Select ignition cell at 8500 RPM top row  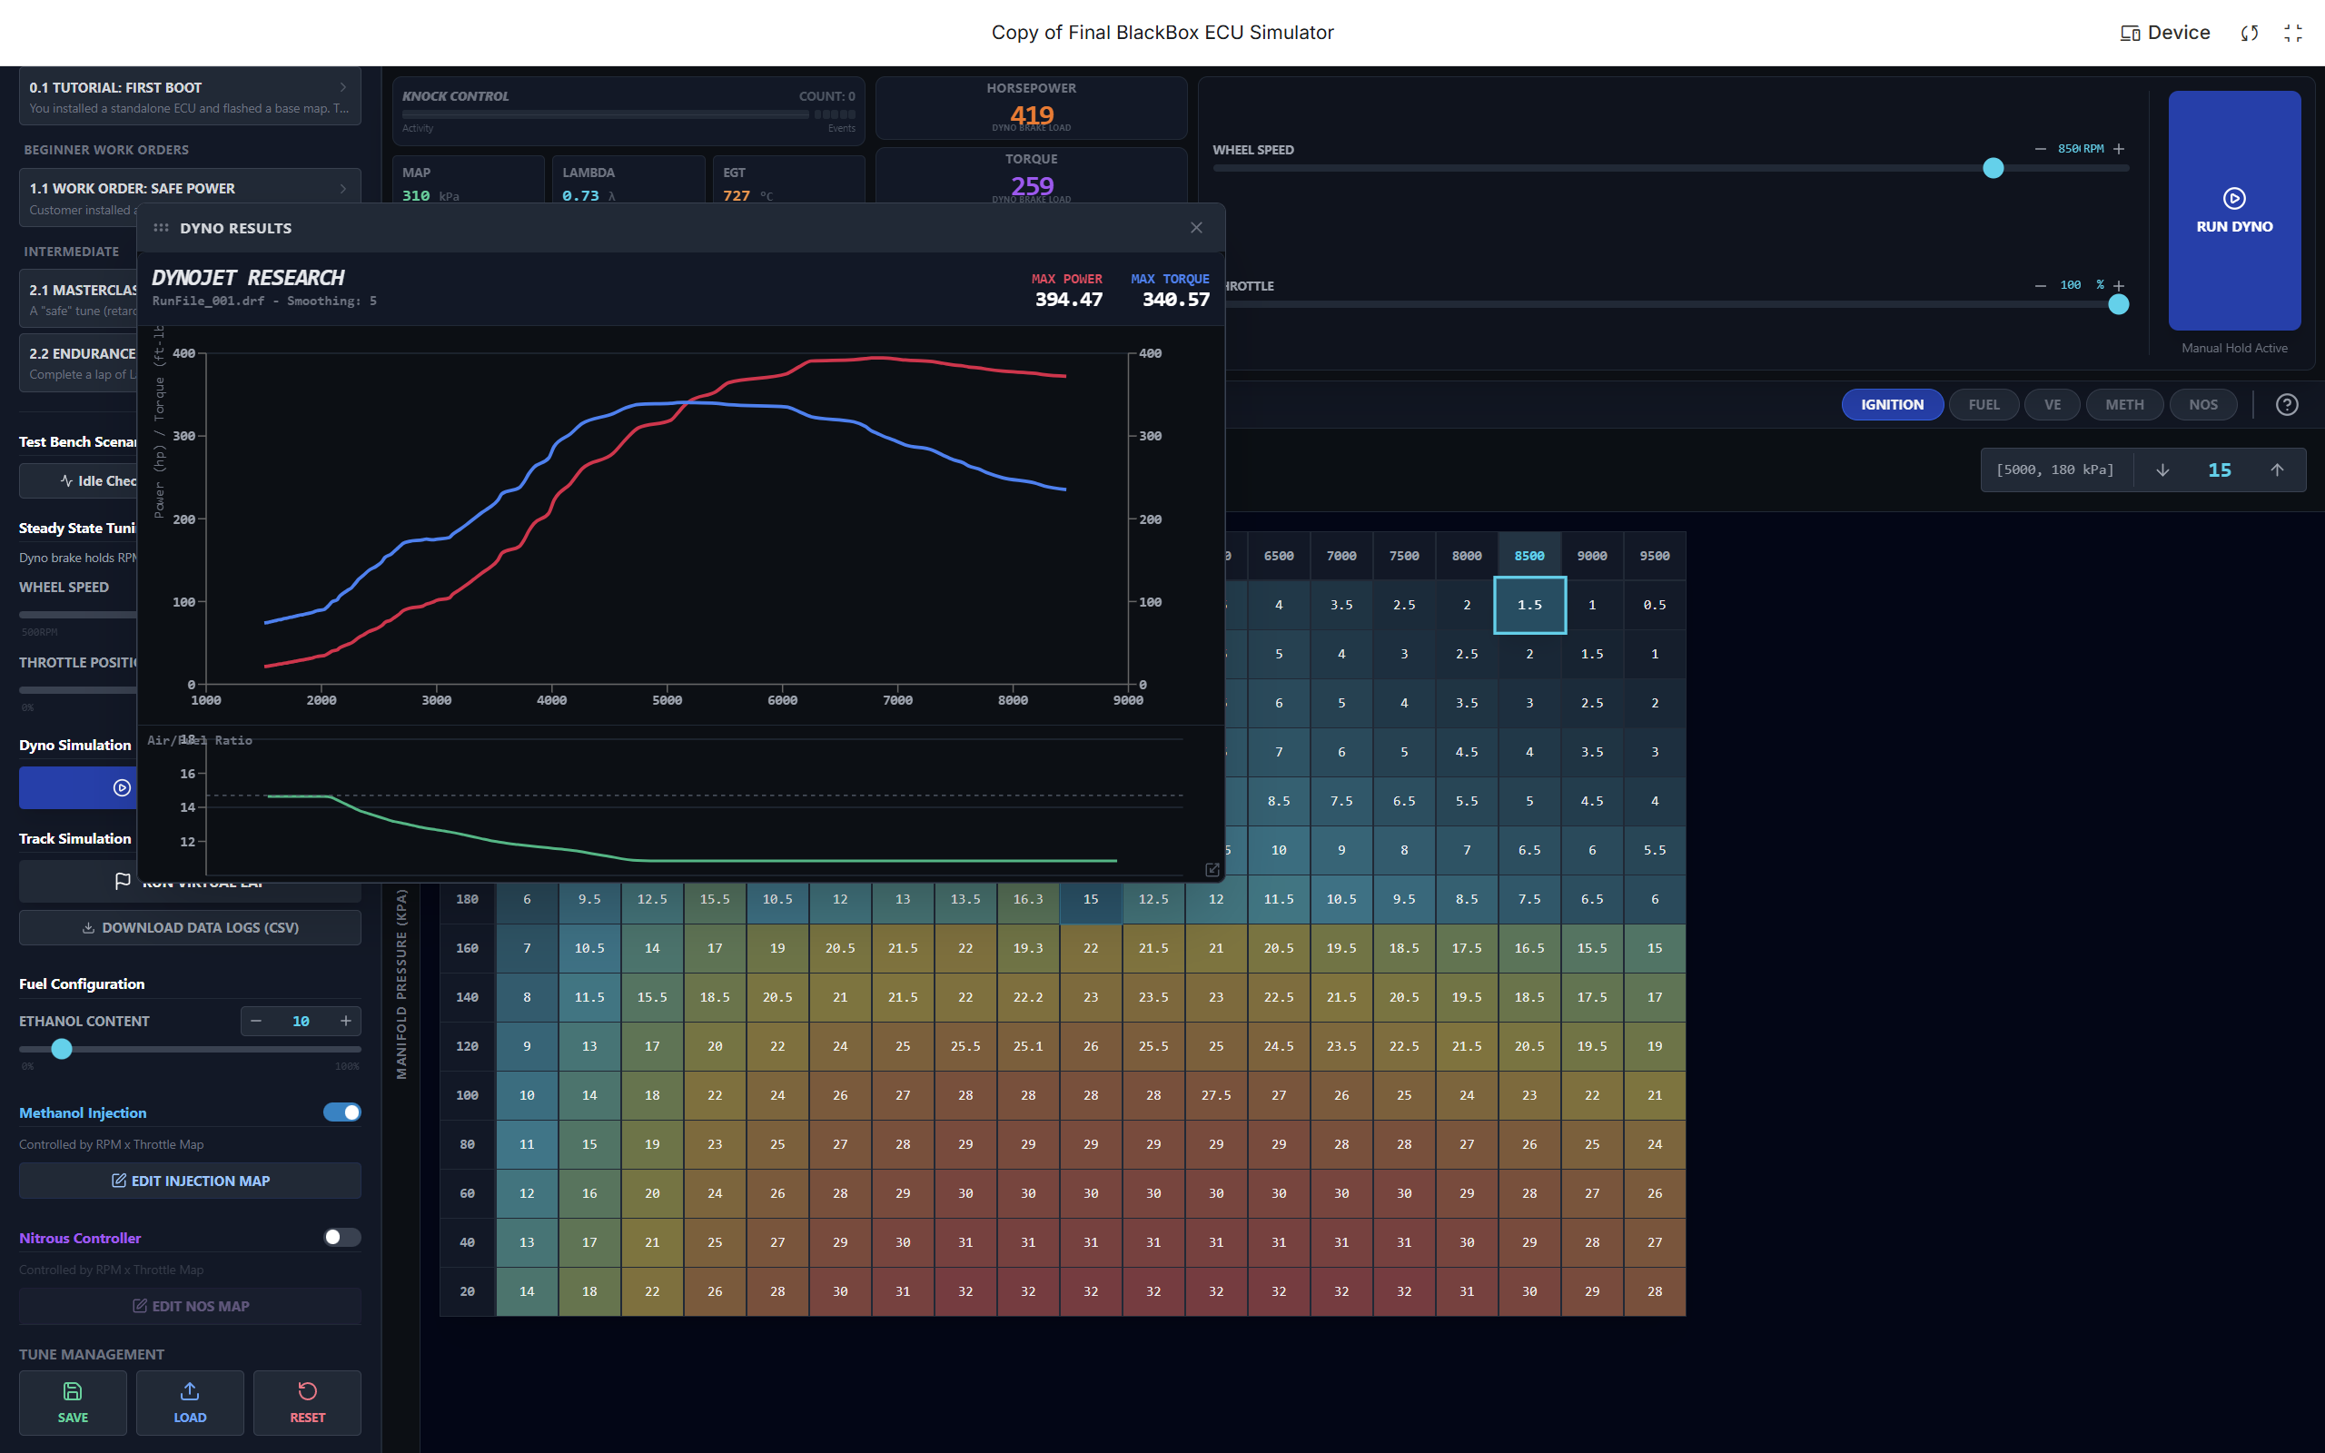click(x=1529, y=605)
